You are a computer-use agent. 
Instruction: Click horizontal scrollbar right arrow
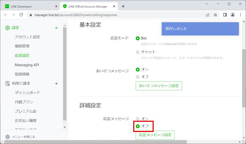pos(240,142)
